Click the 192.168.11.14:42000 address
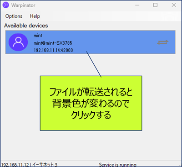 click(53, 50)
